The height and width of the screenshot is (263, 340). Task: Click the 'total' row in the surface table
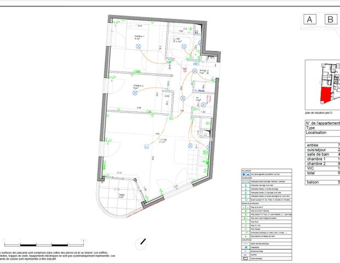322,173
